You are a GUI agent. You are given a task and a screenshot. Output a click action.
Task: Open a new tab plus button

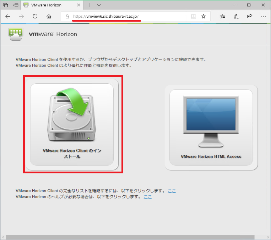tap(89, 5)
